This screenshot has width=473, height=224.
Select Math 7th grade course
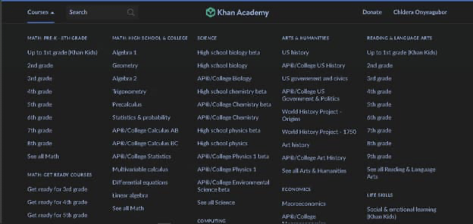click(x=39, y=130)
